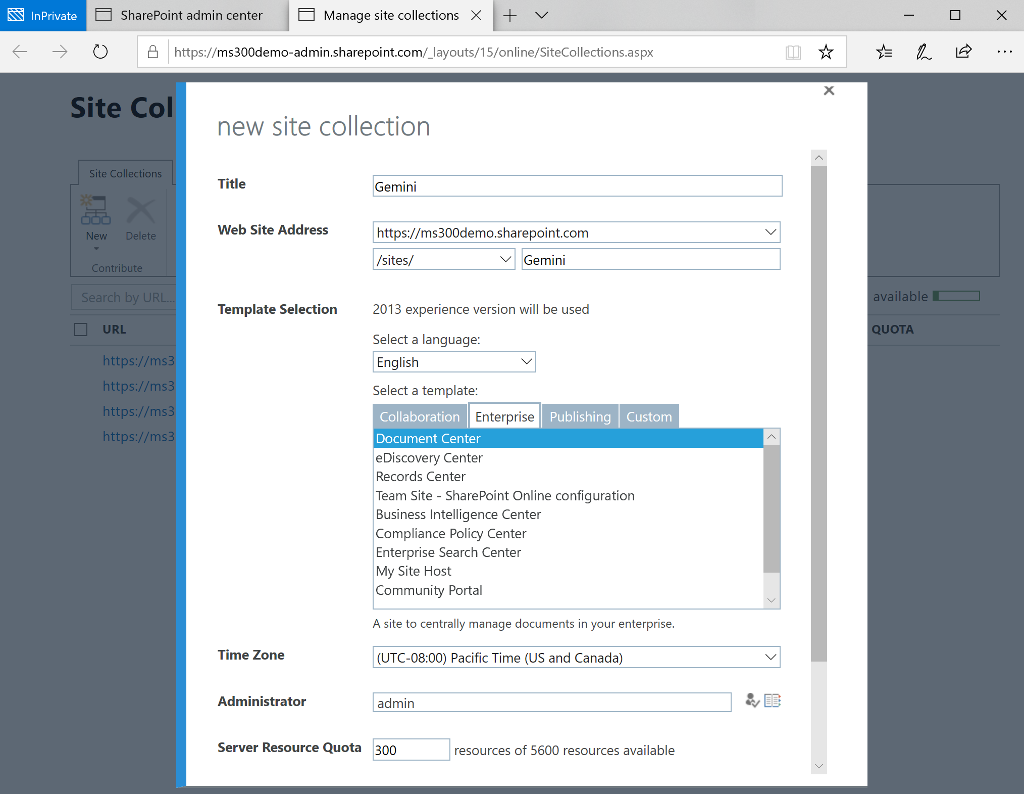This screenshot has width=1024, height=794.
Task: Click into the Server Resource Quota field
Action: tap(411, 750)
